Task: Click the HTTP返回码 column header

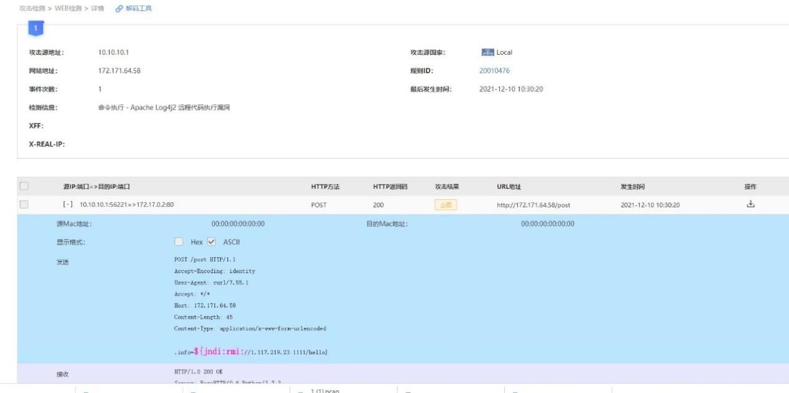Action: coord(390,187)
